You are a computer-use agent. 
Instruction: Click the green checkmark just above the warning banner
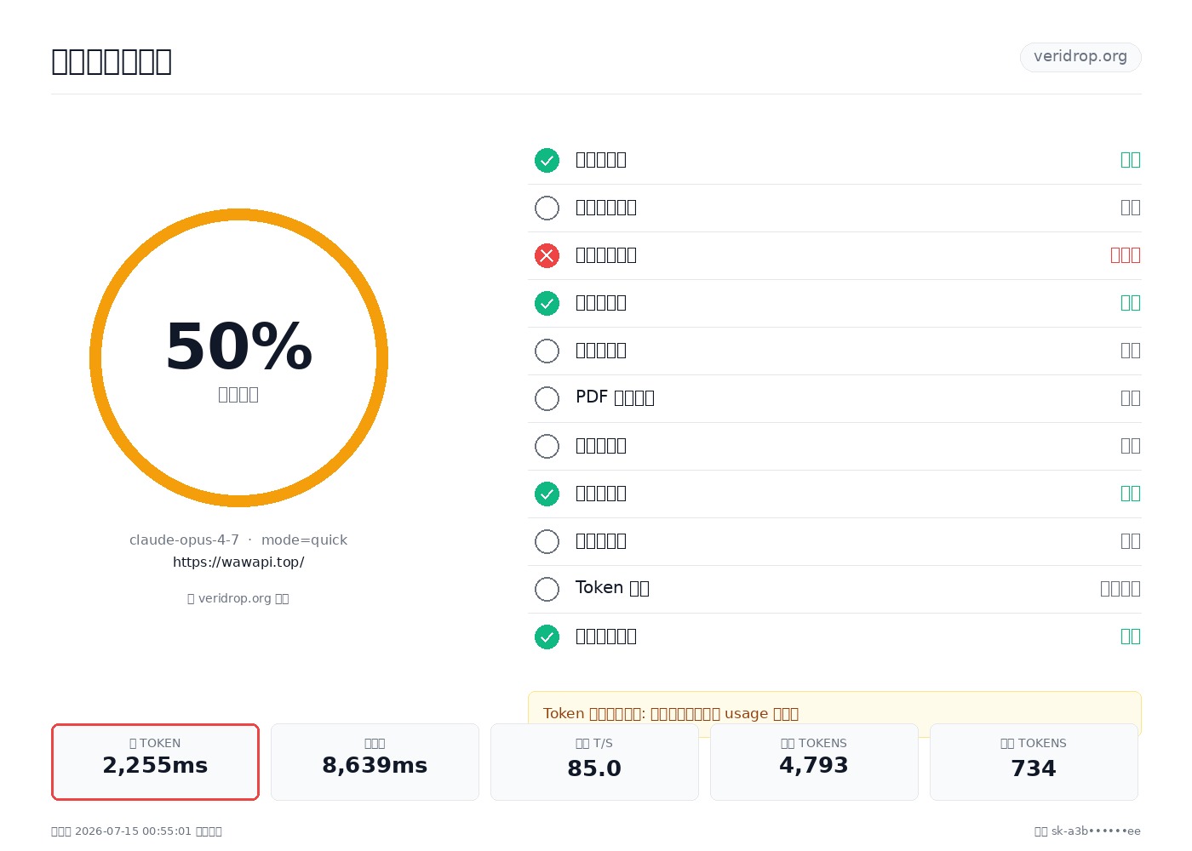coord(547,637)
